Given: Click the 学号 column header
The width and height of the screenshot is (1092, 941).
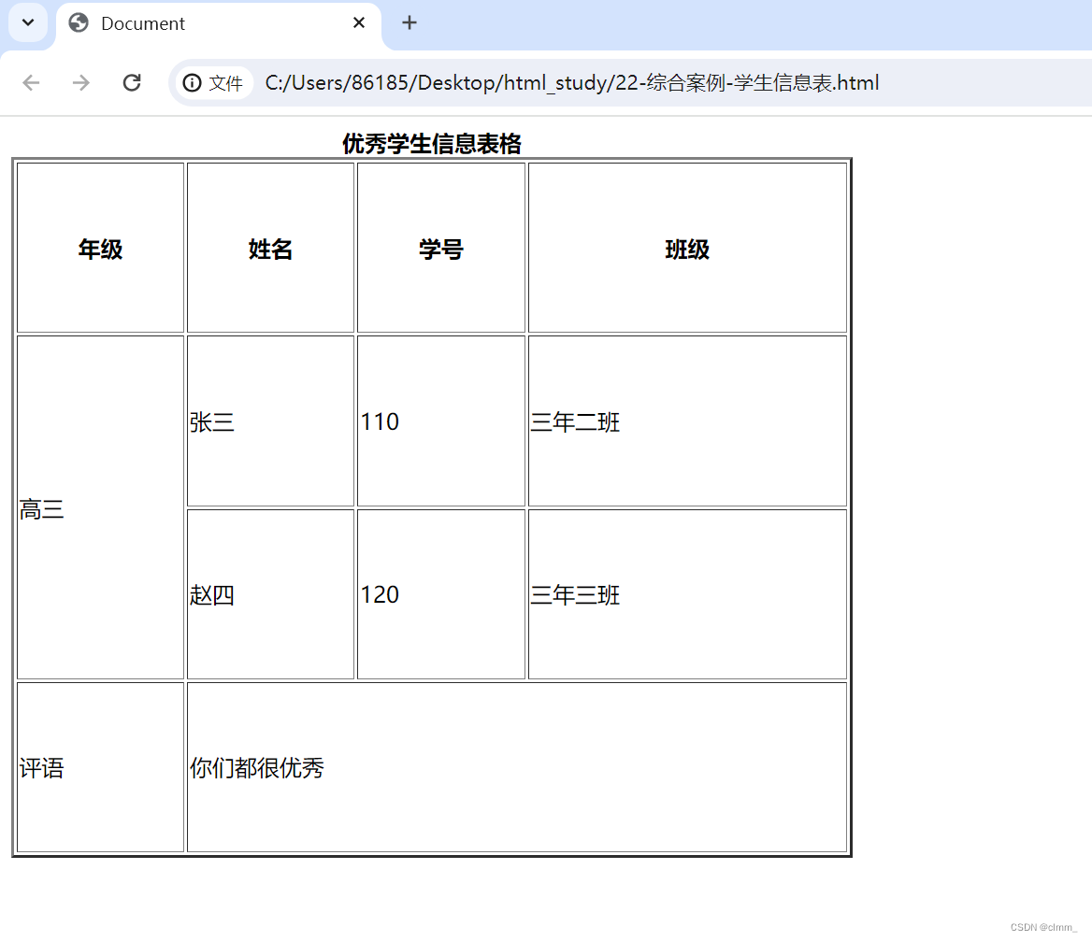Looking at the screenshot, I should click(x=440, y=248).
